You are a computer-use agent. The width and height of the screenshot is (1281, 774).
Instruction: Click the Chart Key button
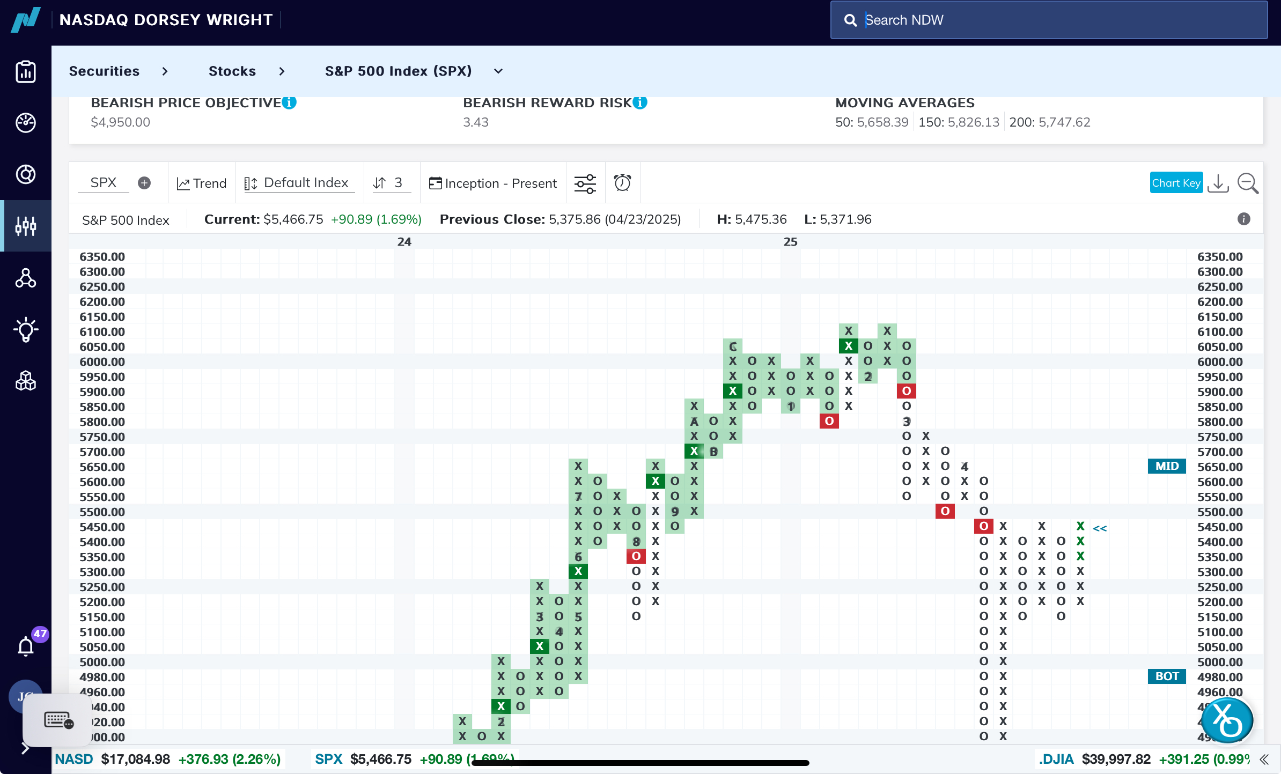coord(1176,183)
